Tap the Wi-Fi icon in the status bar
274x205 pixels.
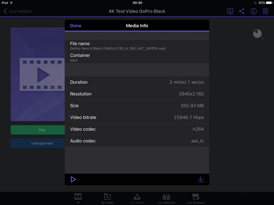11,3
